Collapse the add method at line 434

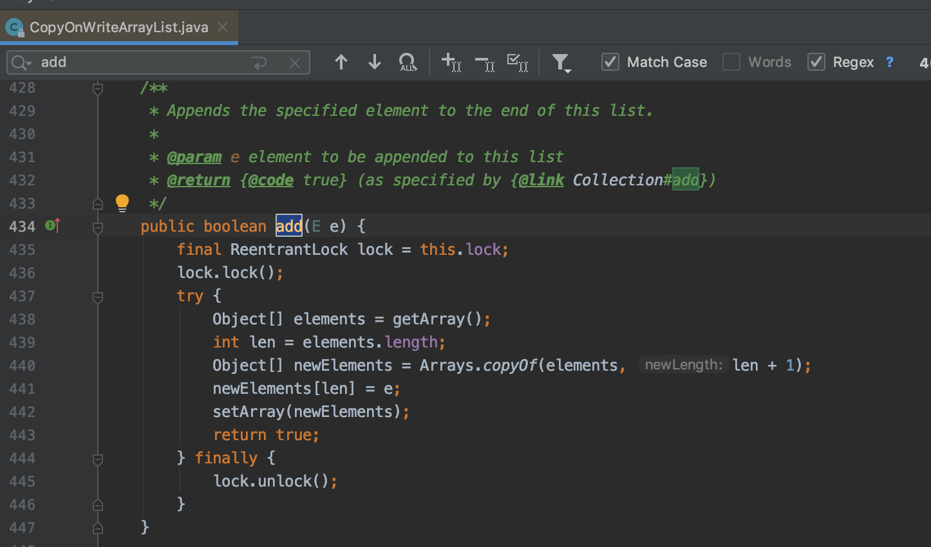pyautogui.click(x=98, y=227)
